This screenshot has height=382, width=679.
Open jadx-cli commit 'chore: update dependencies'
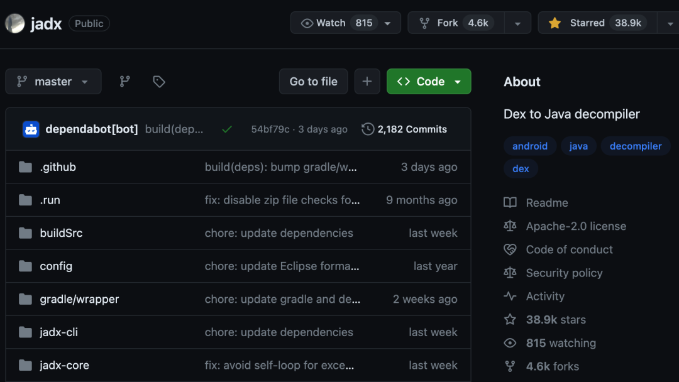click(279, 332)
